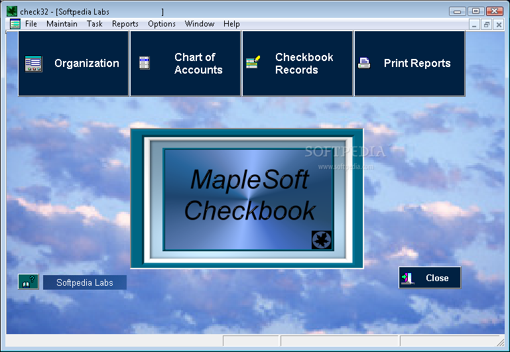Click the check32 maple leaf title bar icon
510x352 pixels.
click(12, 11)
